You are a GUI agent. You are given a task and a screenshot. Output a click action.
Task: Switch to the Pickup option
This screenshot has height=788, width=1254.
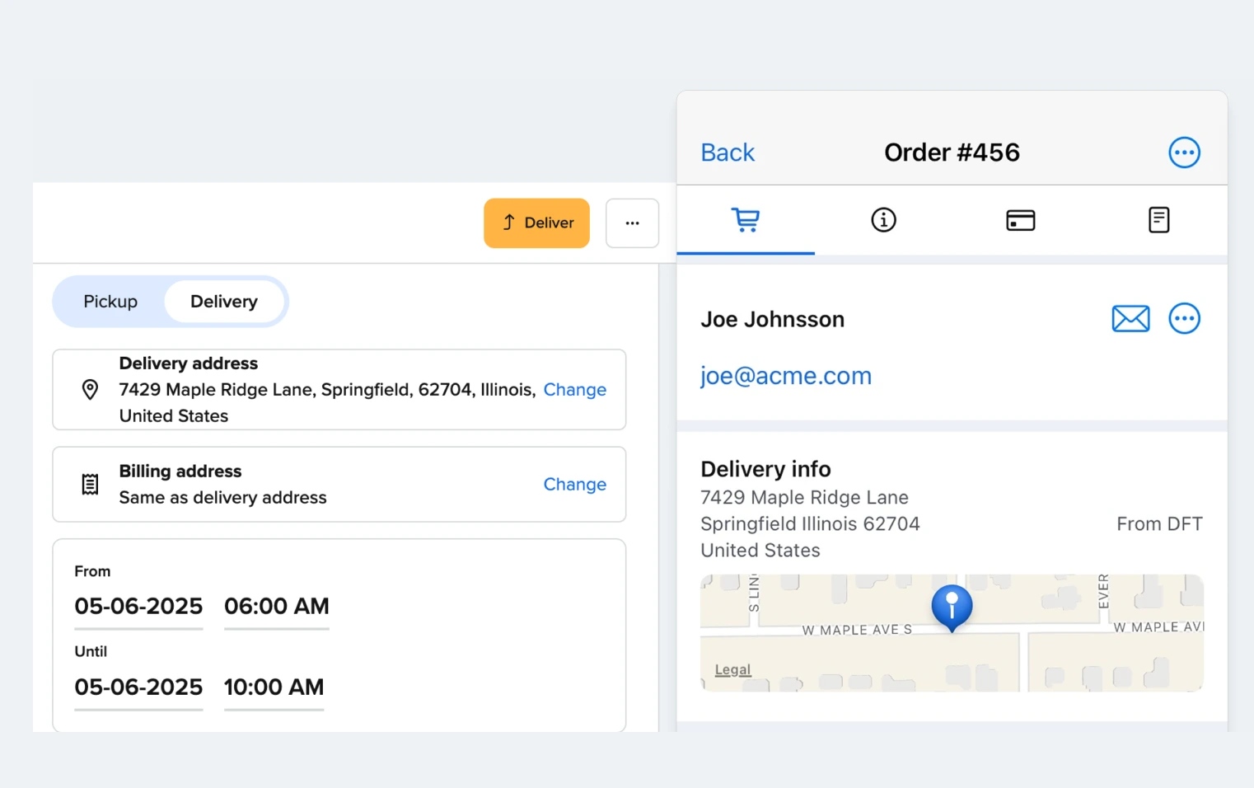tap(110, 301)
